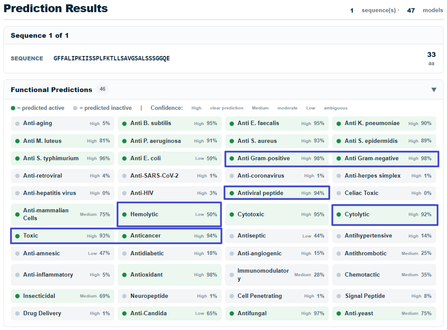Click the Sequence 1 of 1 header
Image resolution: width=447 pixels, height=330 pixels.
click(x=40, y=36)
